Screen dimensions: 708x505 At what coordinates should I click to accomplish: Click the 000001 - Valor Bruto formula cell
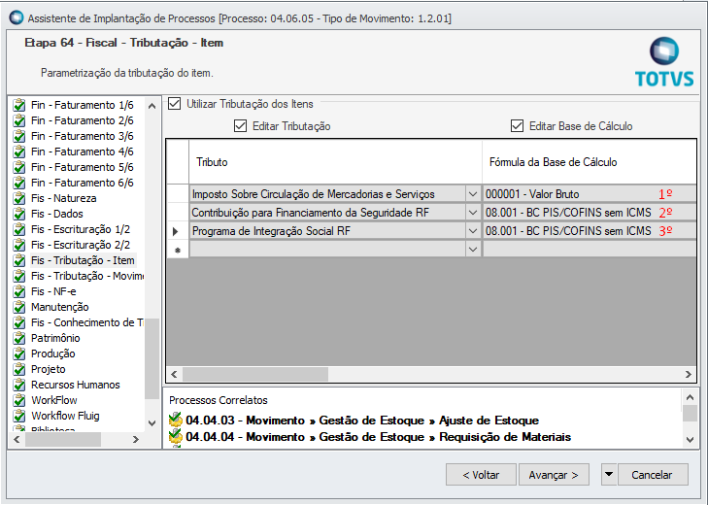coord(590,194)
